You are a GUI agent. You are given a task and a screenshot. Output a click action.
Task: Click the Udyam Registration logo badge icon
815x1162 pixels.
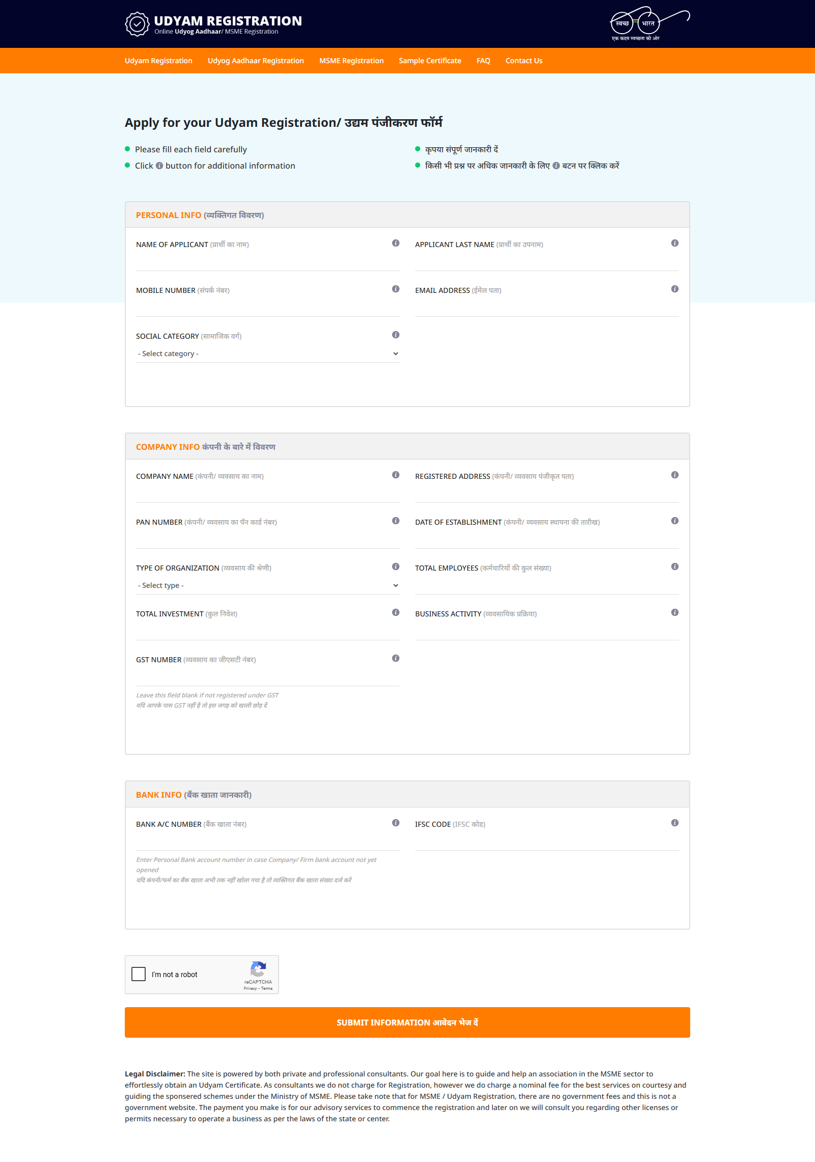coord(137,24)
